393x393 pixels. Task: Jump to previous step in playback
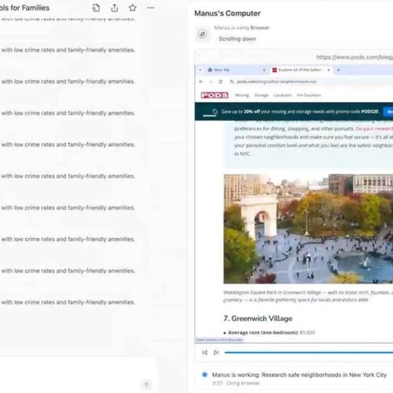(204, 353)
